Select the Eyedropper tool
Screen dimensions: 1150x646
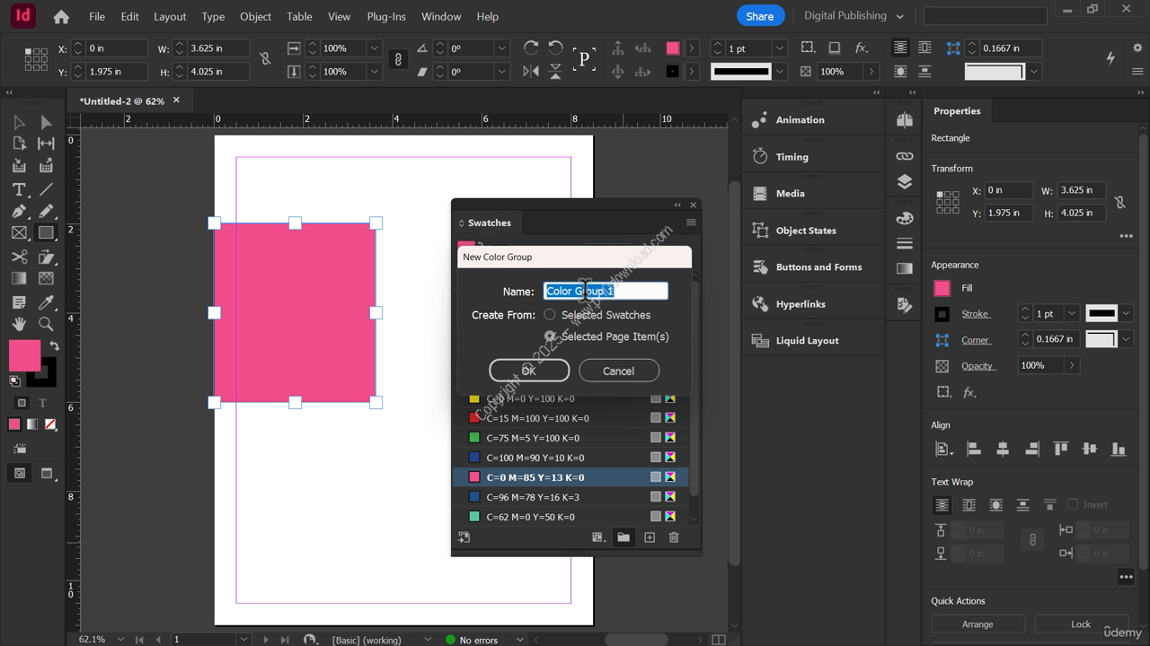coord(46,302)
